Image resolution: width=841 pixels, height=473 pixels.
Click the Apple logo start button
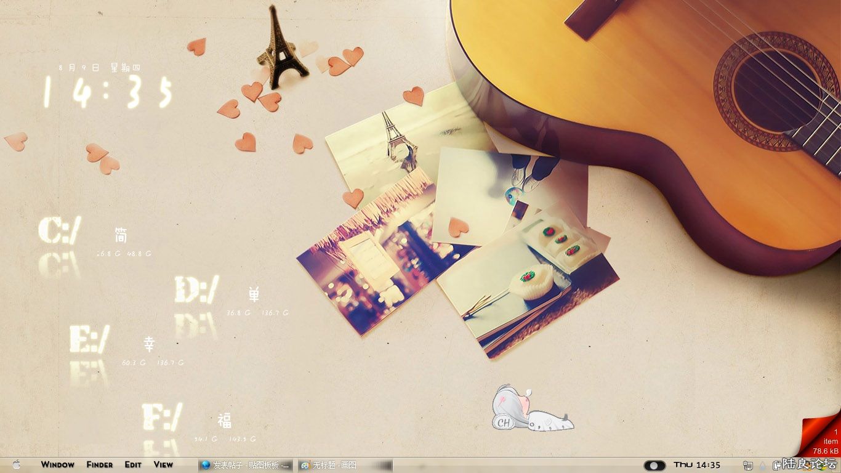click(16, 464)
